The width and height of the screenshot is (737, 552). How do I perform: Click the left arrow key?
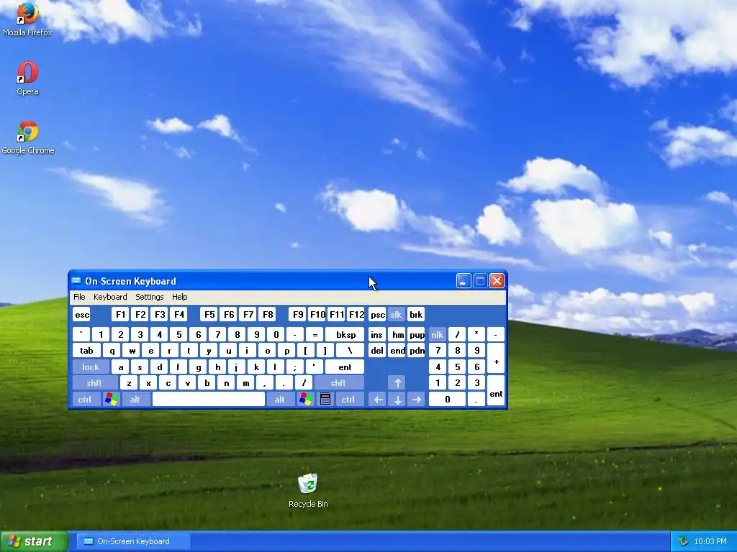[x=378, y=400]
